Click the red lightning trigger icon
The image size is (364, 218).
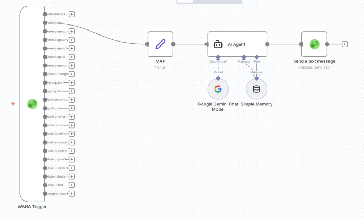tap(13, 104)
